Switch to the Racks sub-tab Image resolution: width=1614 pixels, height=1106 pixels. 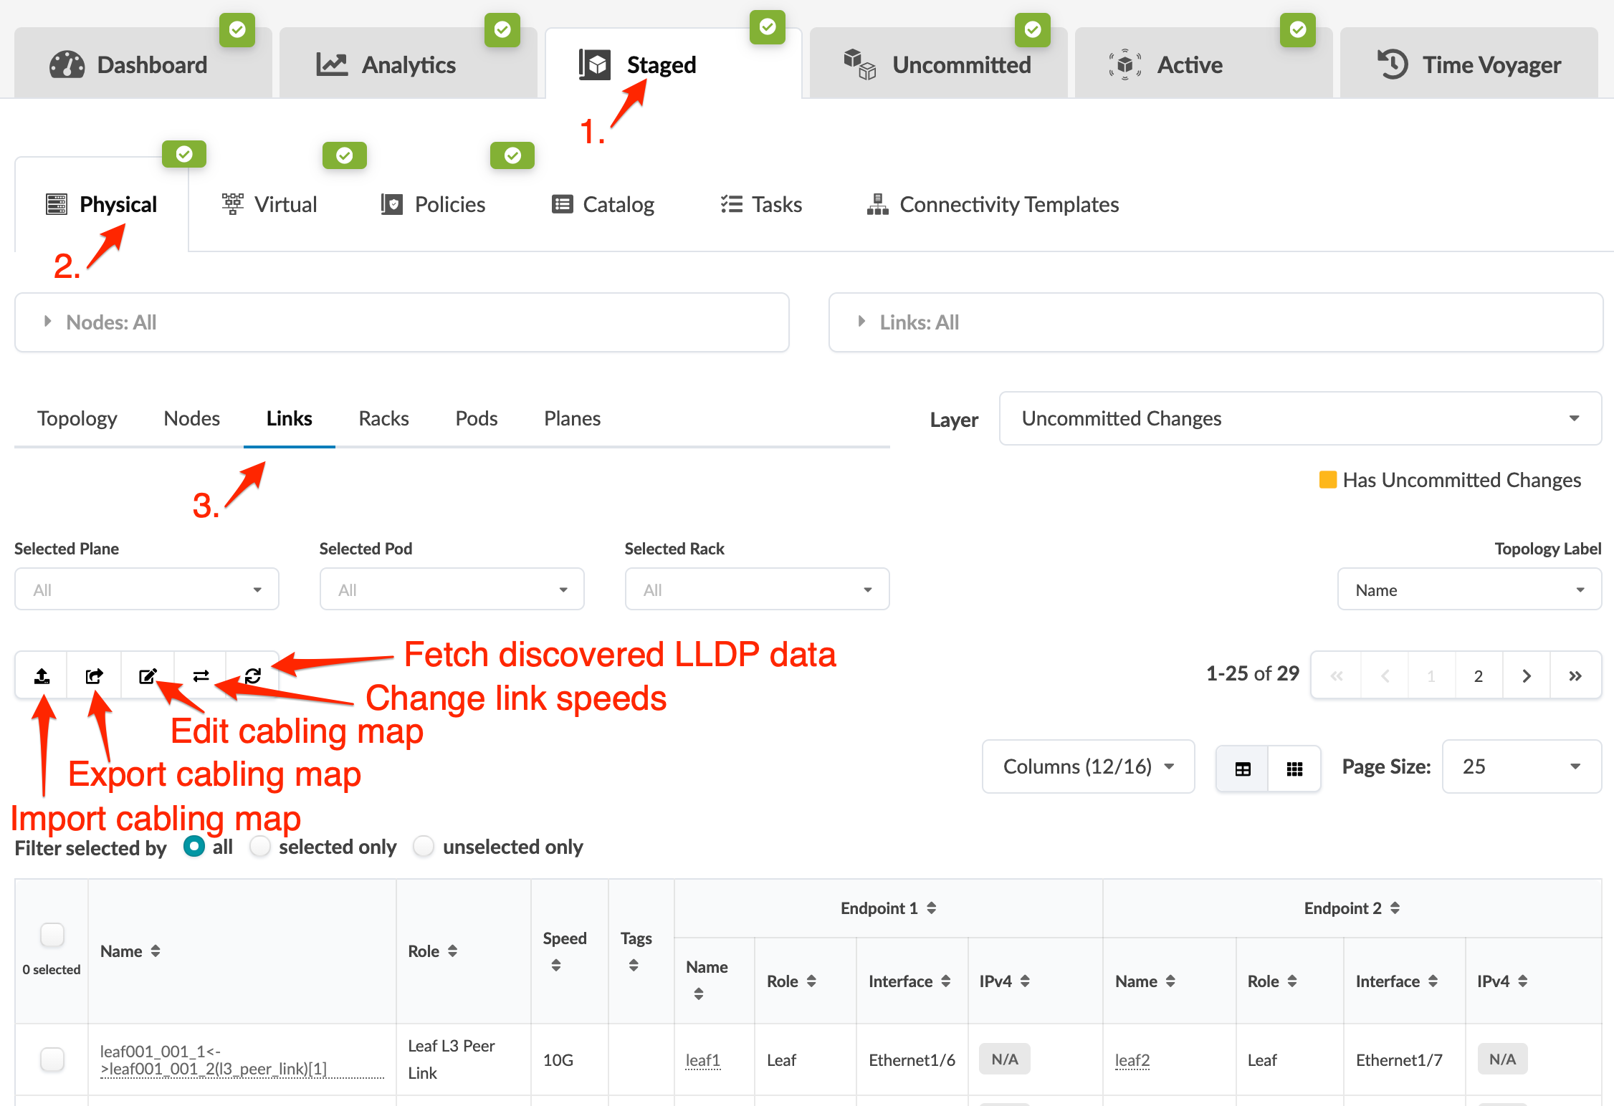coord(383,418)
